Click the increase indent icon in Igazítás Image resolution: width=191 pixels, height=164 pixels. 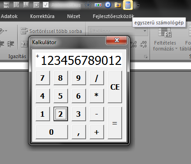pos(10,44)
